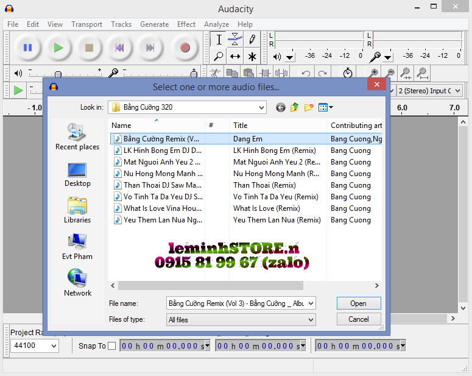
Task: Open the Generate menu
Action: point(154,24)
